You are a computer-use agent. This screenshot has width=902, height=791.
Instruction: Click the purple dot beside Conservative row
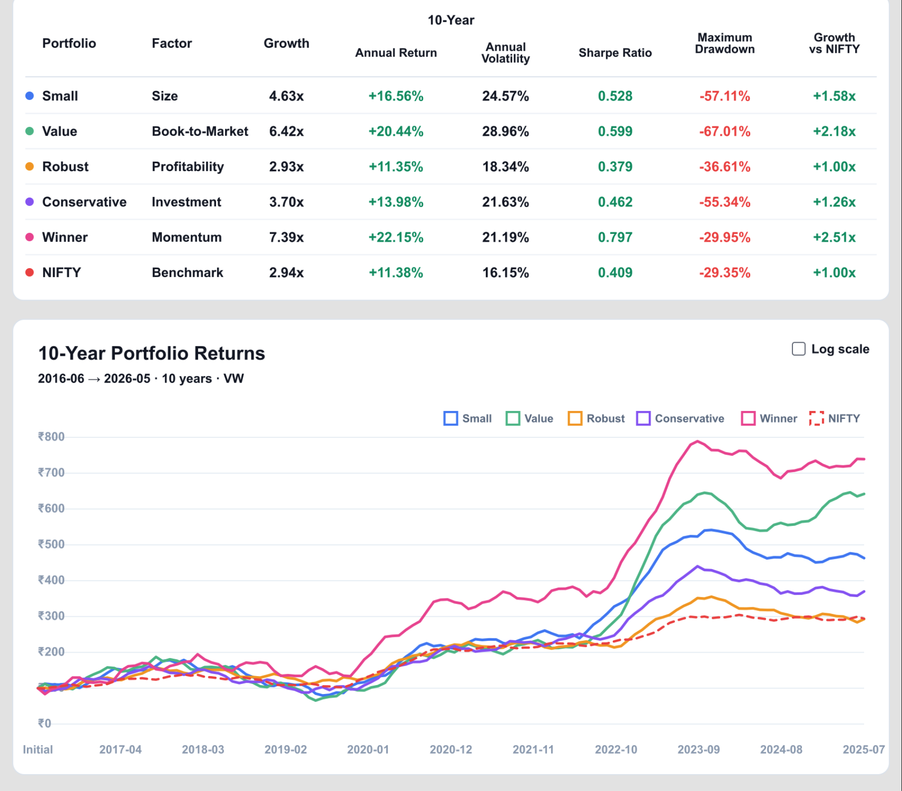29,201
